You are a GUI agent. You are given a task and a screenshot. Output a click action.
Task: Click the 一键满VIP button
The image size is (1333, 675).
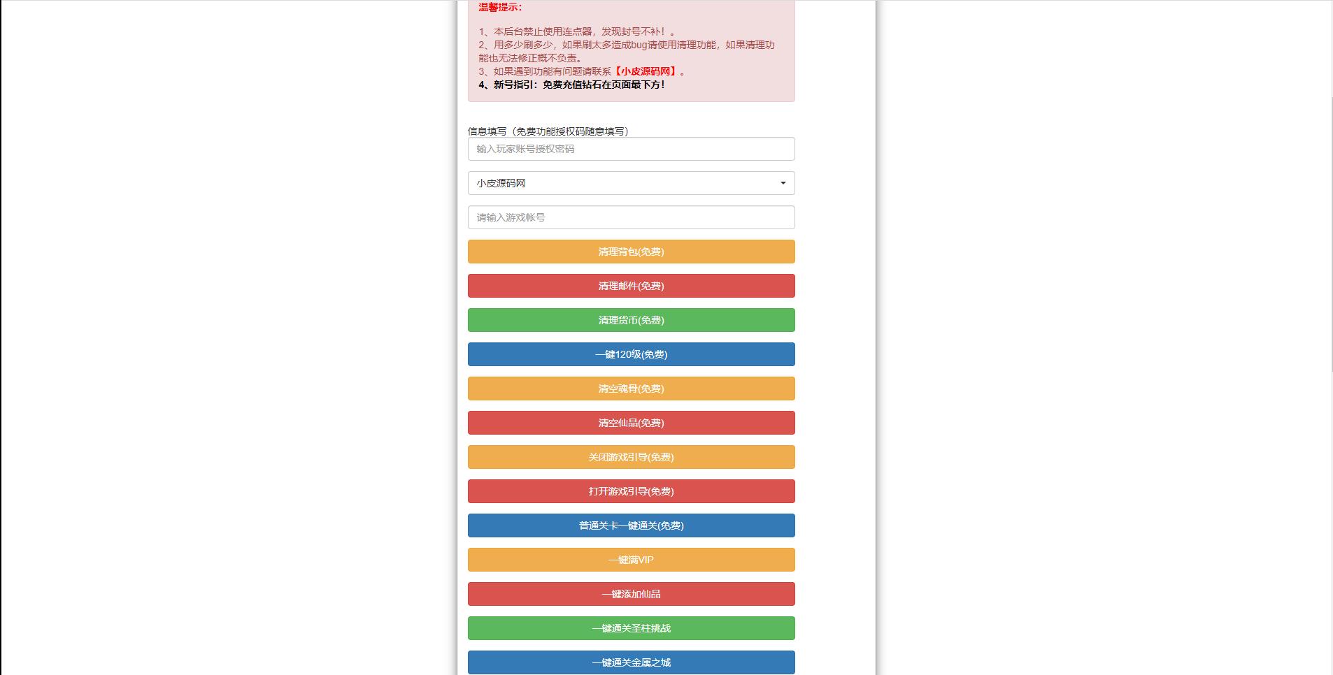(631, 560)
